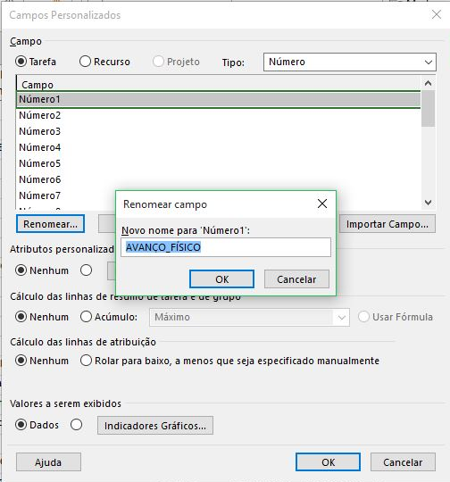Click into the new name text field

pyautogui.click(x=226, y=247)
